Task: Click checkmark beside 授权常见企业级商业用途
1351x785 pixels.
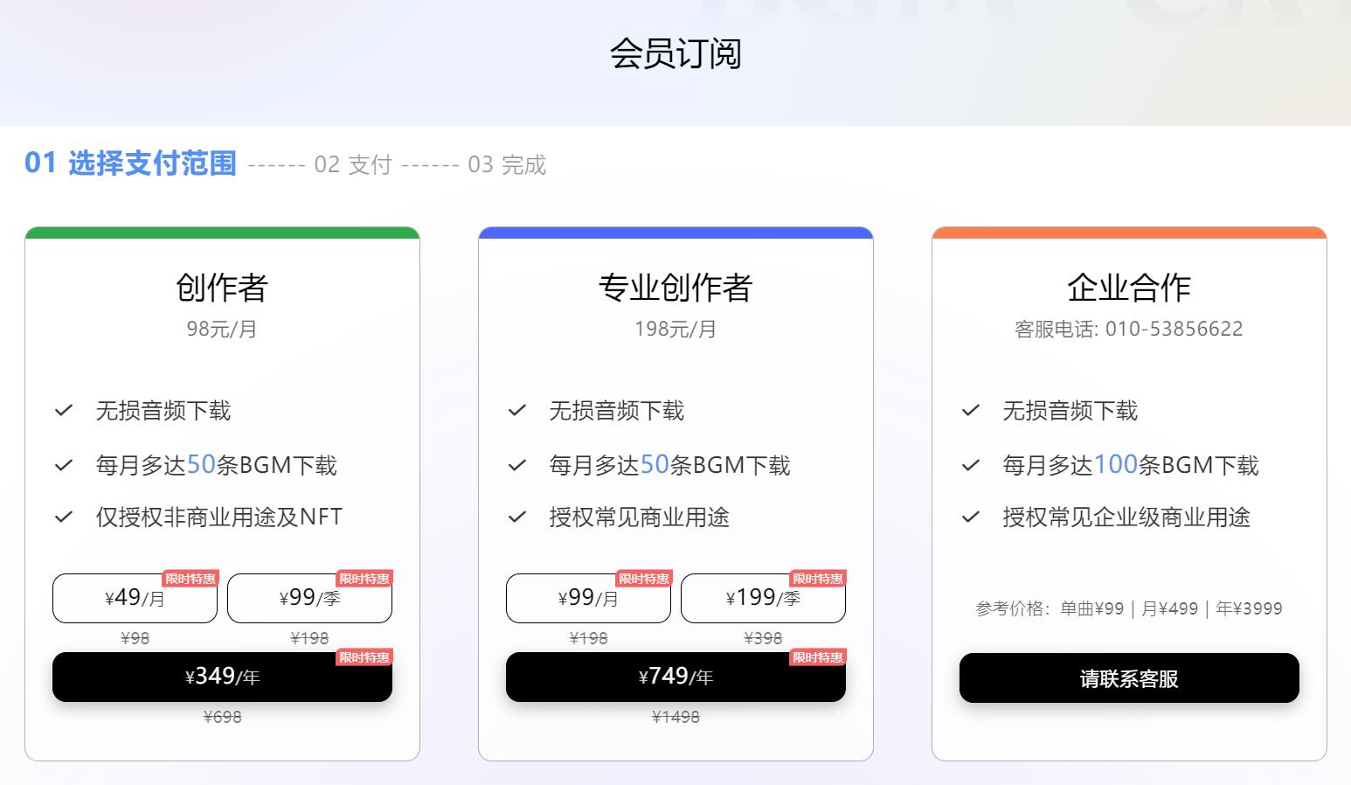Action: (x=971, y=517)
